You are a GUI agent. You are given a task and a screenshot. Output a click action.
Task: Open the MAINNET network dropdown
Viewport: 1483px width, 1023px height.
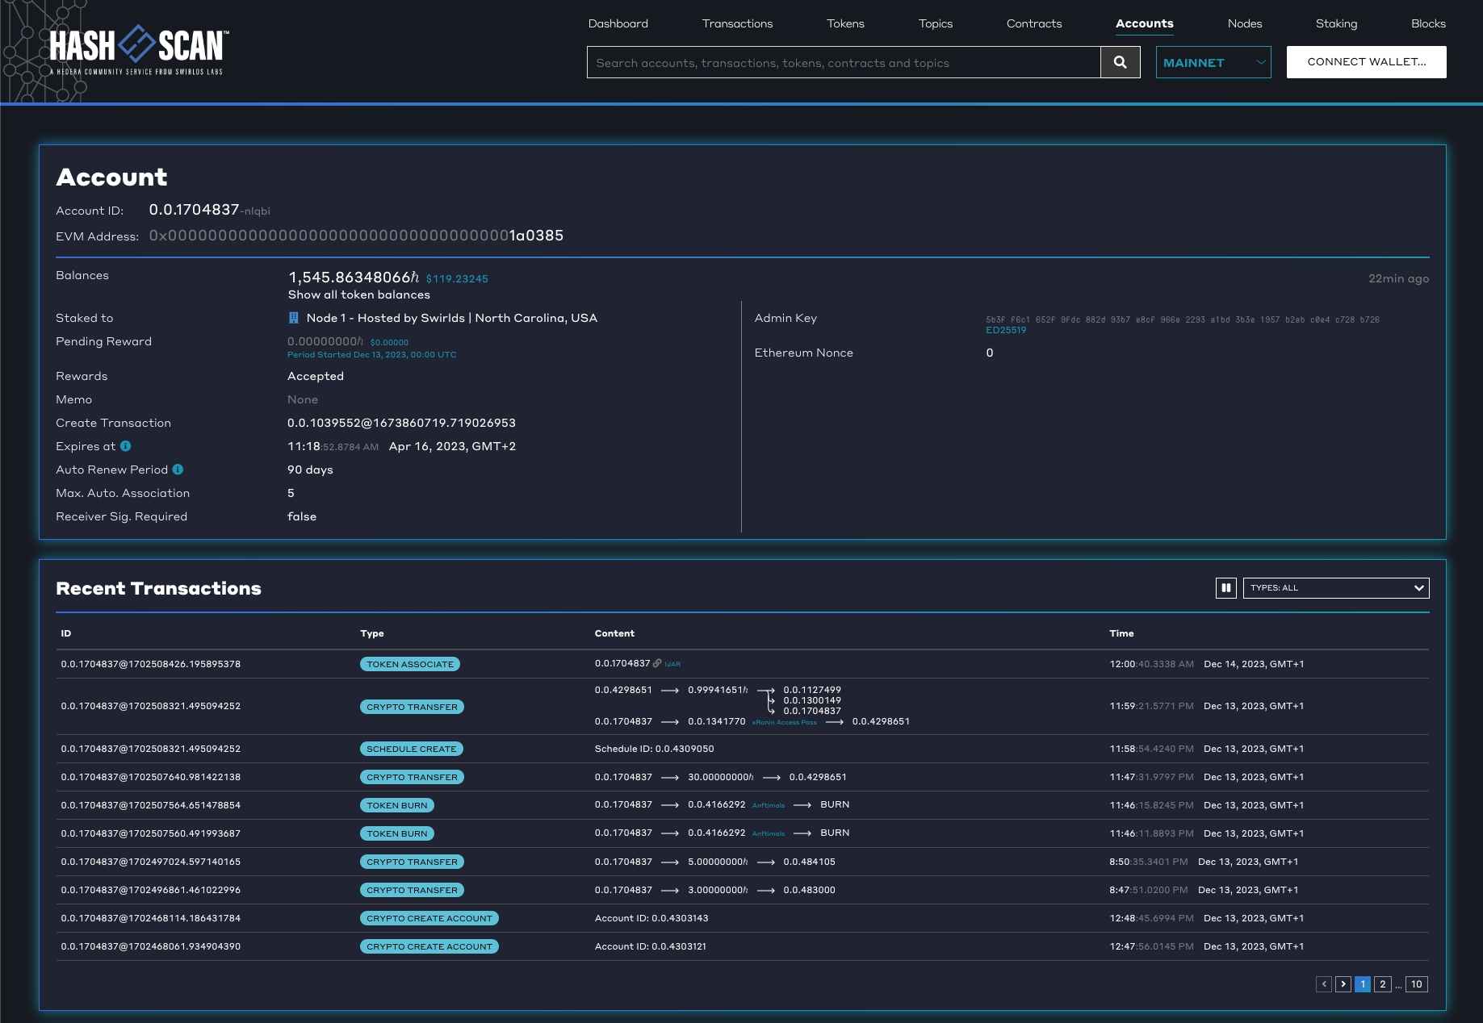click(x=1213, y=62)
